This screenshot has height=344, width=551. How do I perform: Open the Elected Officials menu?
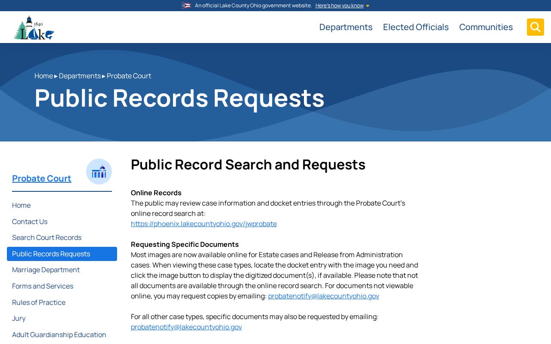pyautogui.click(x=416, y=27)
